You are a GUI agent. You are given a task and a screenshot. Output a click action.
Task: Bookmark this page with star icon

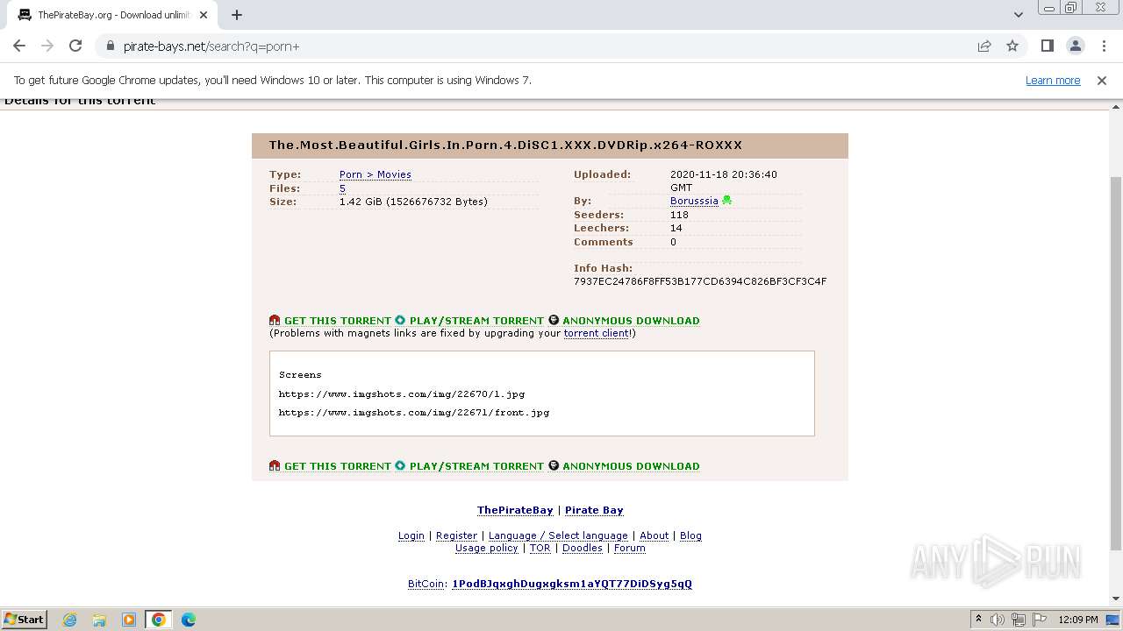tap(1012, 46)
